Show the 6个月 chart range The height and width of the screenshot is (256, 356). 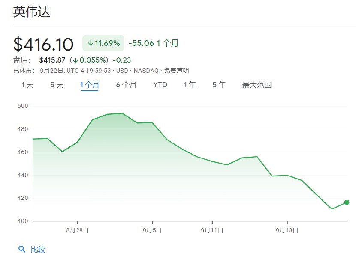126,85
